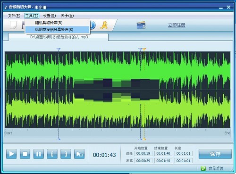
Task: Click the yellow figure icon
Action: point(104,25)
